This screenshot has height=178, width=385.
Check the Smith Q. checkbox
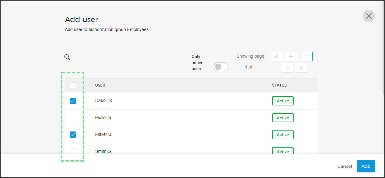click(73, 151)
